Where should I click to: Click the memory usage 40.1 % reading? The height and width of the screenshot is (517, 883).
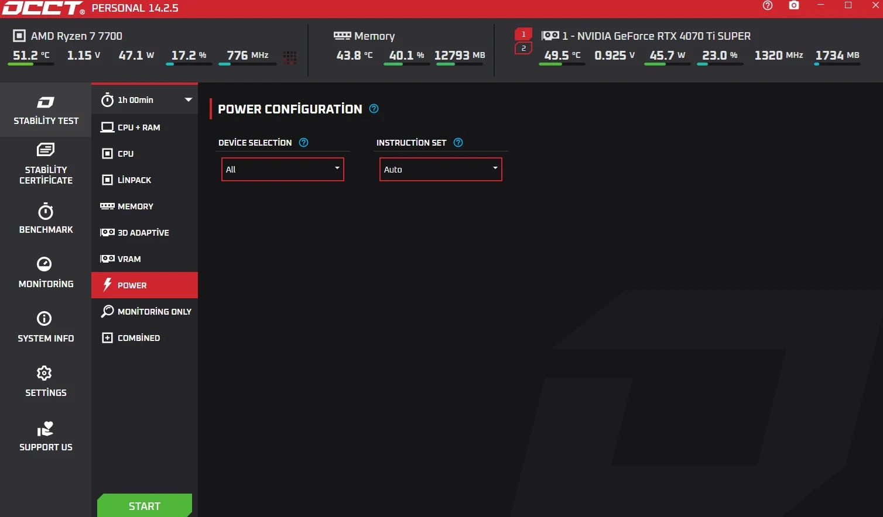[x=407, y=56]
